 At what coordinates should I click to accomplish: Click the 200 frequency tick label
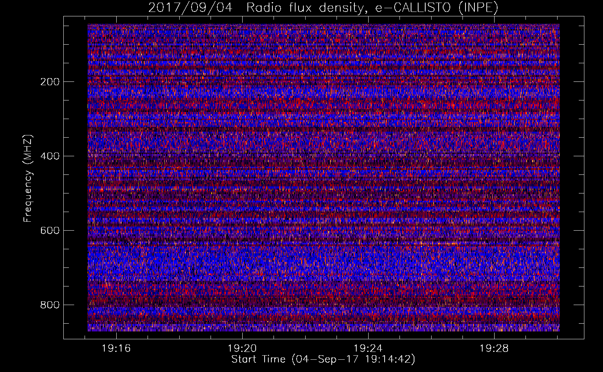click(50, 82)
